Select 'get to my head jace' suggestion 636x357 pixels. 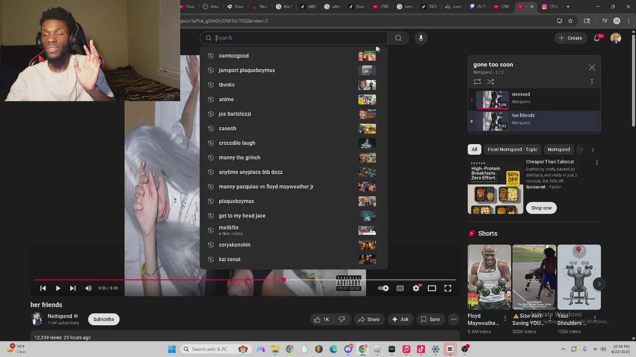[x=293, y=216]
